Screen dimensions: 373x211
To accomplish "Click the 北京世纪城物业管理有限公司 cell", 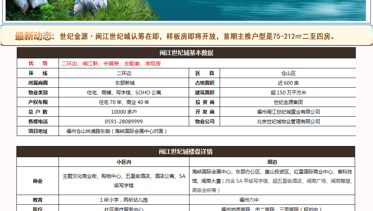I will (288, 121).
